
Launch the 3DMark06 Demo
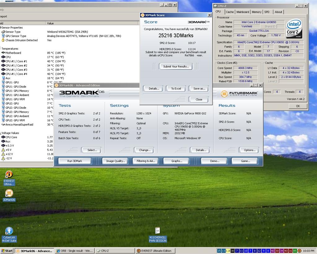[x=215, y=161]
